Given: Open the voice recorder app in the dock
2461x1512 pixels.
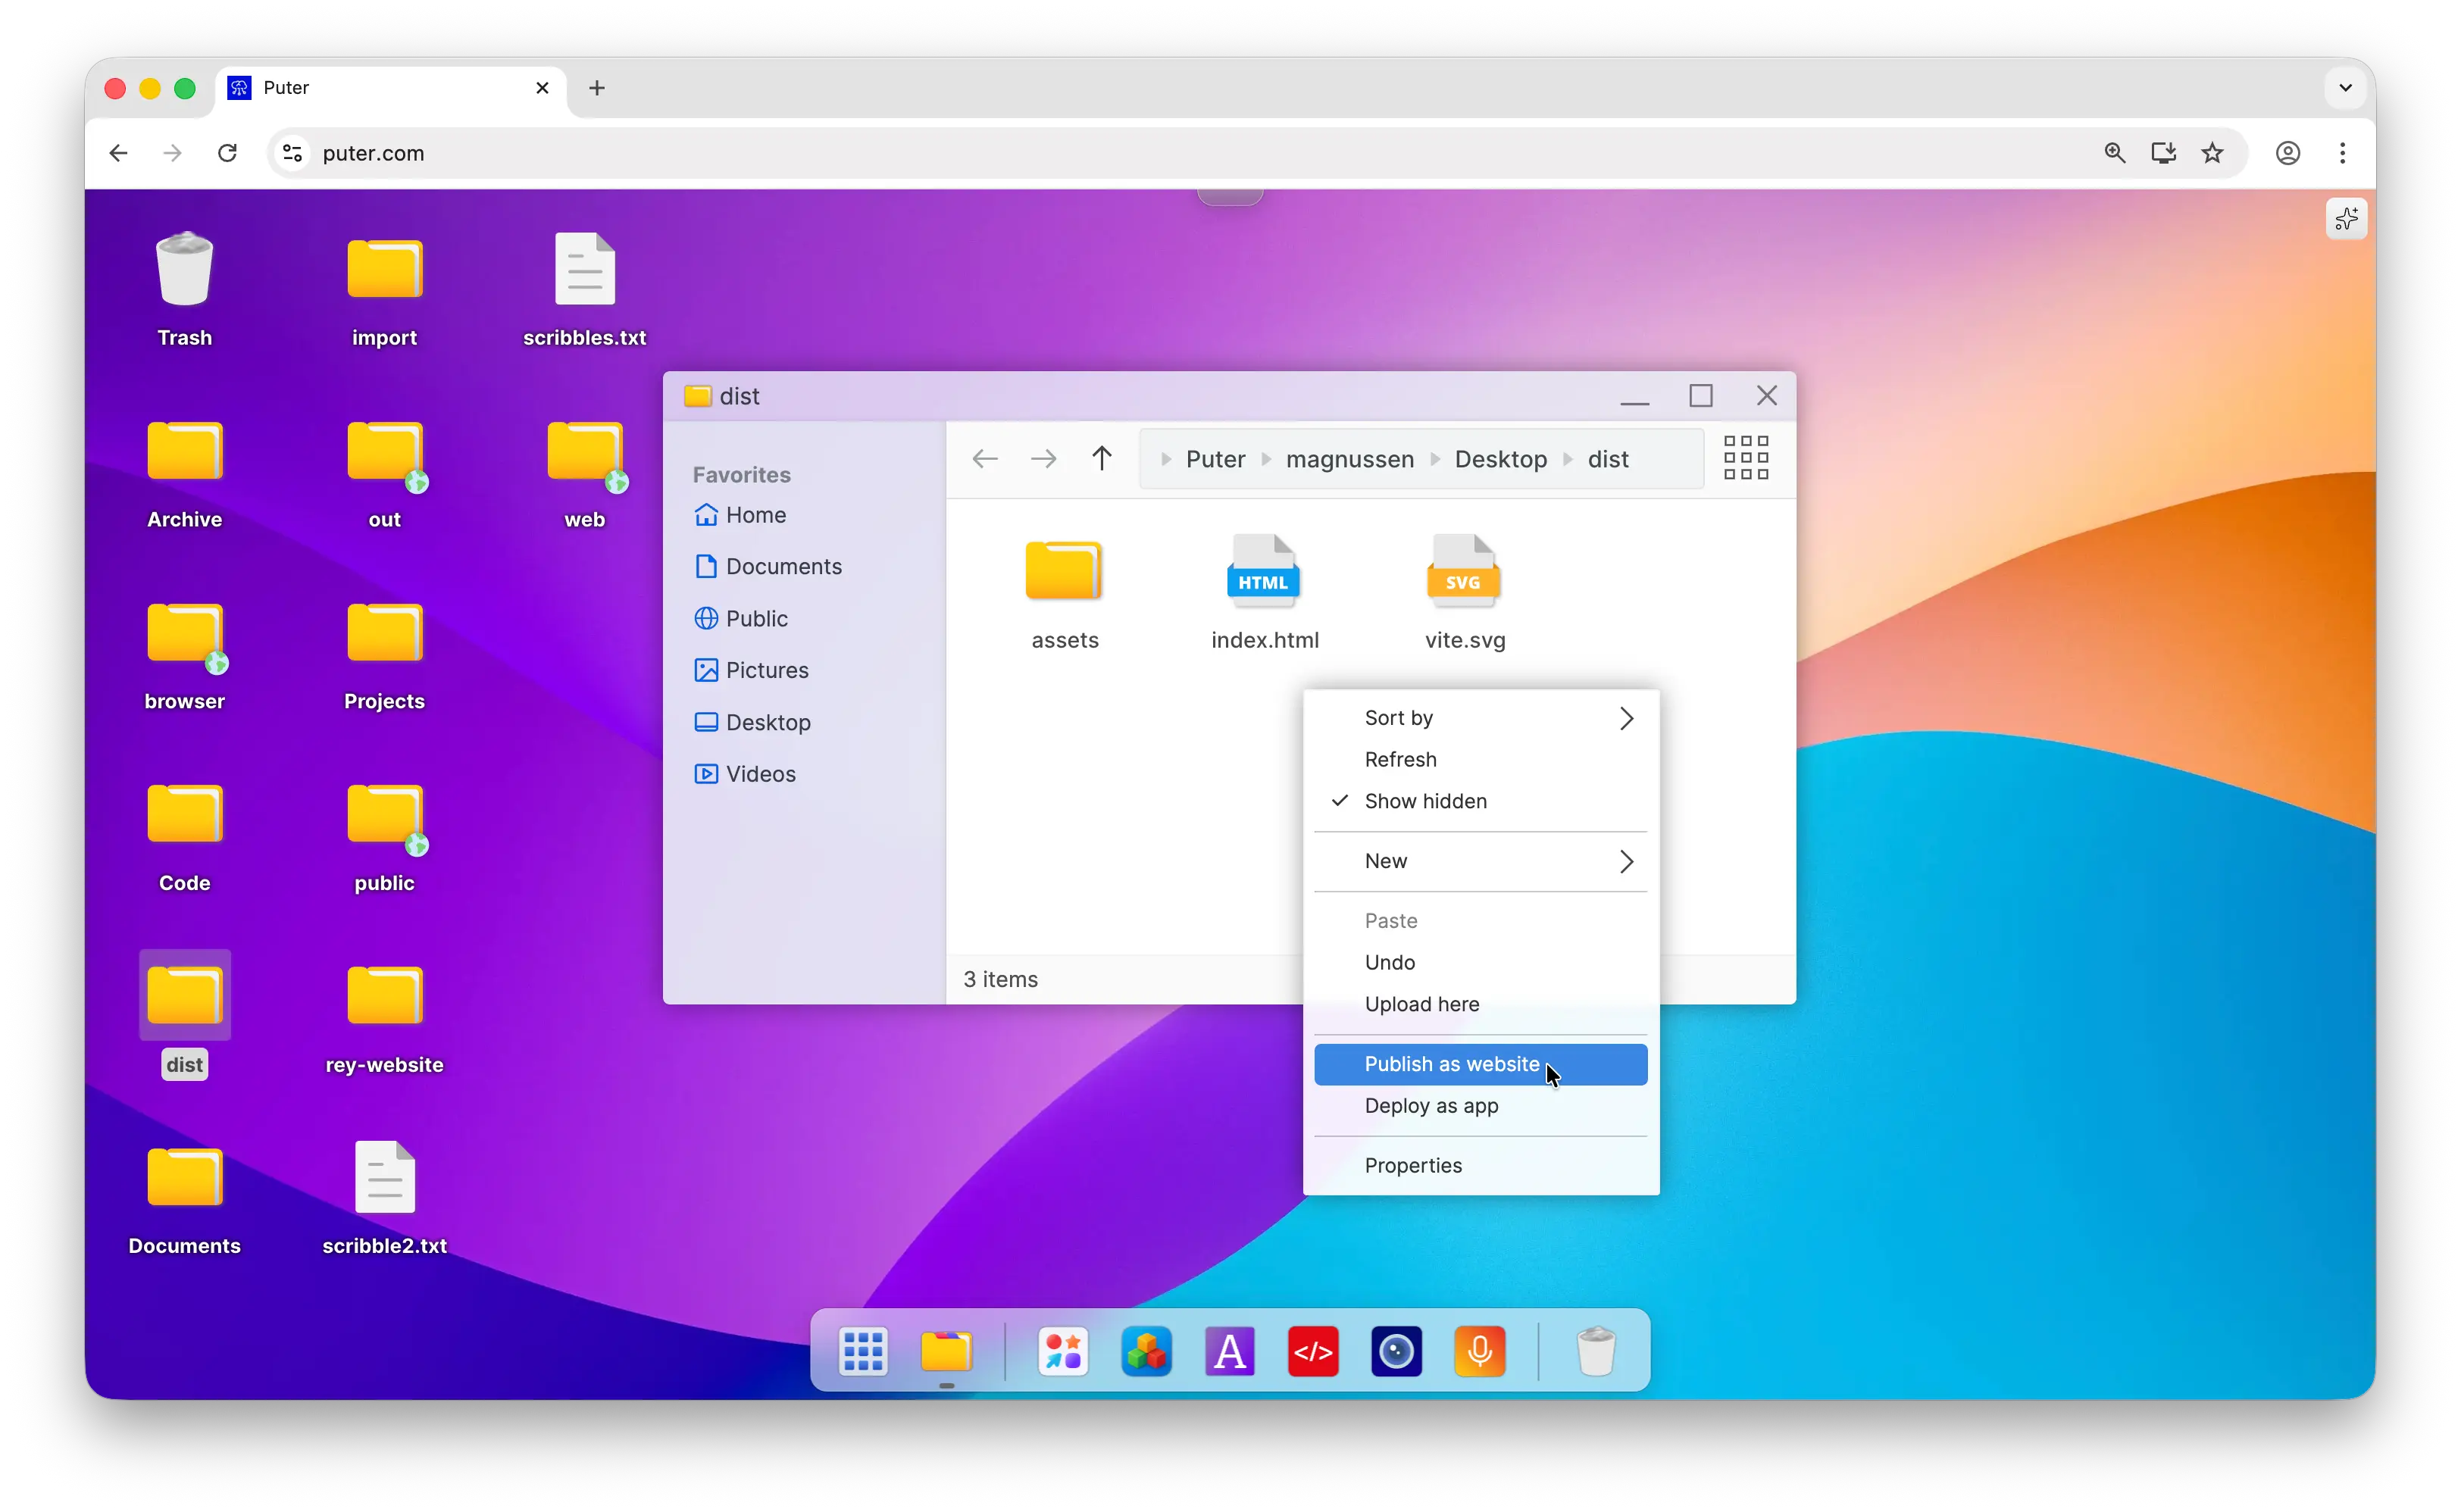Looking at the screenshot, I should (1480, 1351).
